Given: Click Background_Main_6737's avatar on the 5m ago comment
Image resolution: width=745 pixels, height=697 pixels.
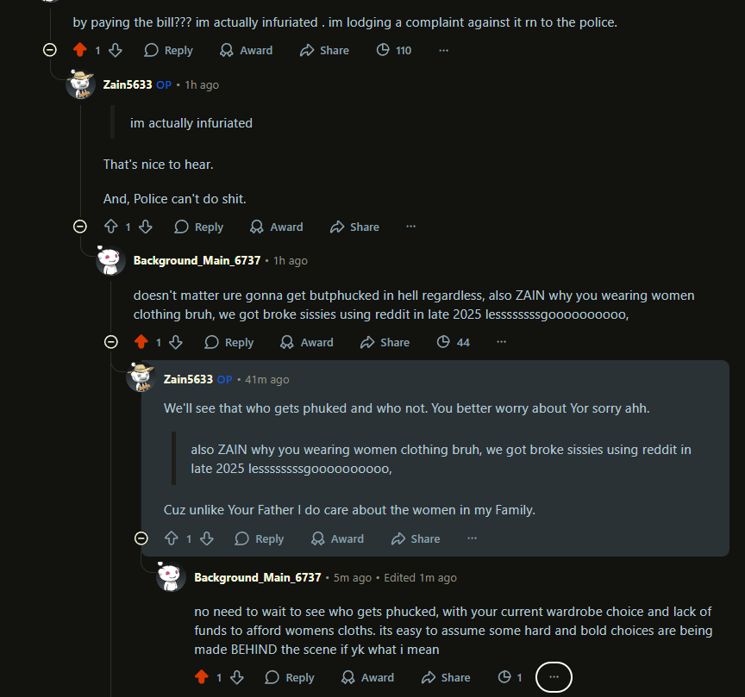Looking at the screenshot, I should [172, 577].
